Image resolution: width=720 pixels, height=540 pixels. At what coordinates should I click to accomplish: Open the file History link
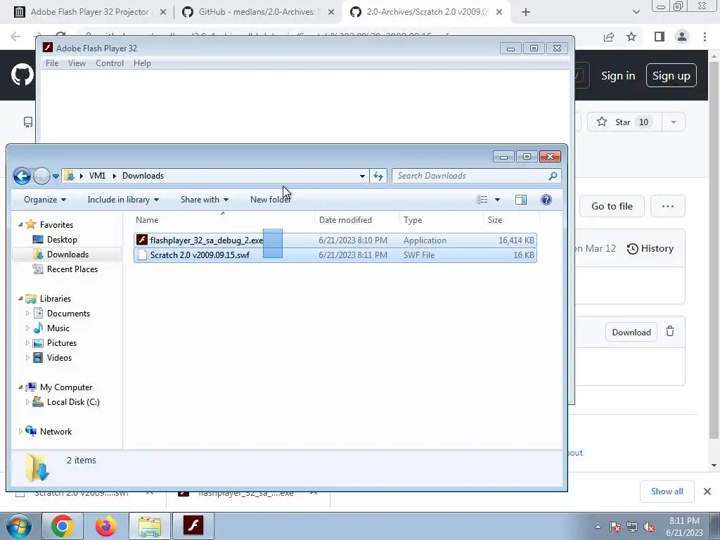[650, 248]
